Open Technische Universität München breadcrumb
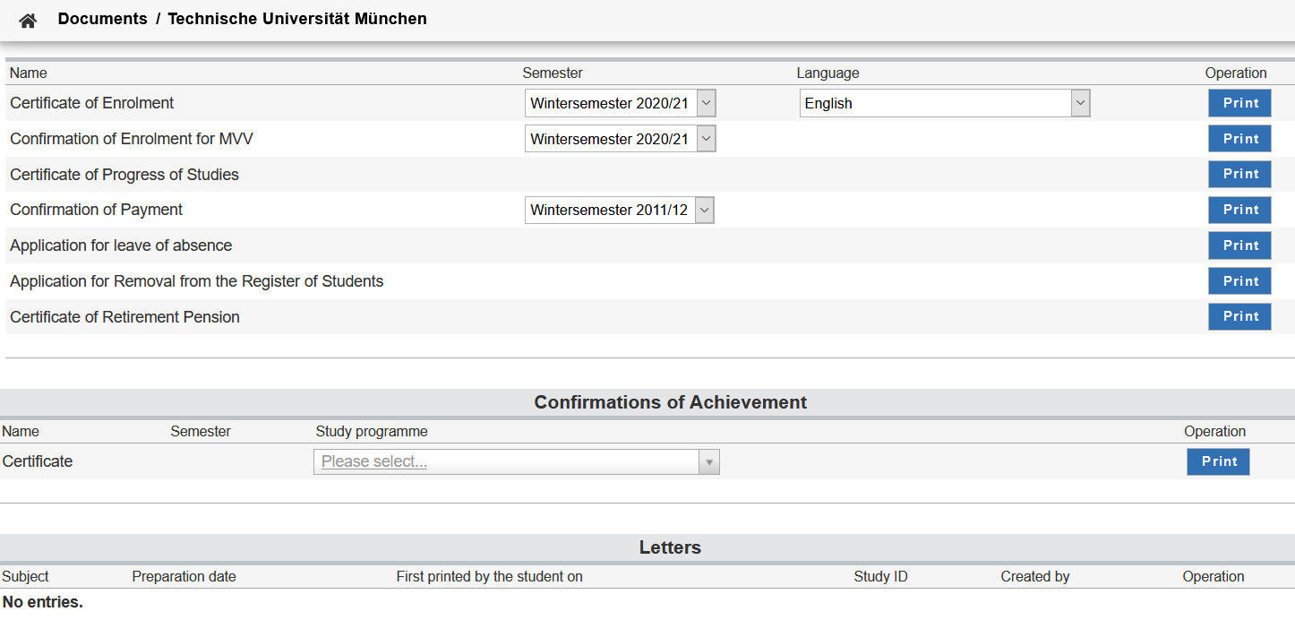This screenshot has height=620, width=1295. pyautogui.click(x=297, y=19)
